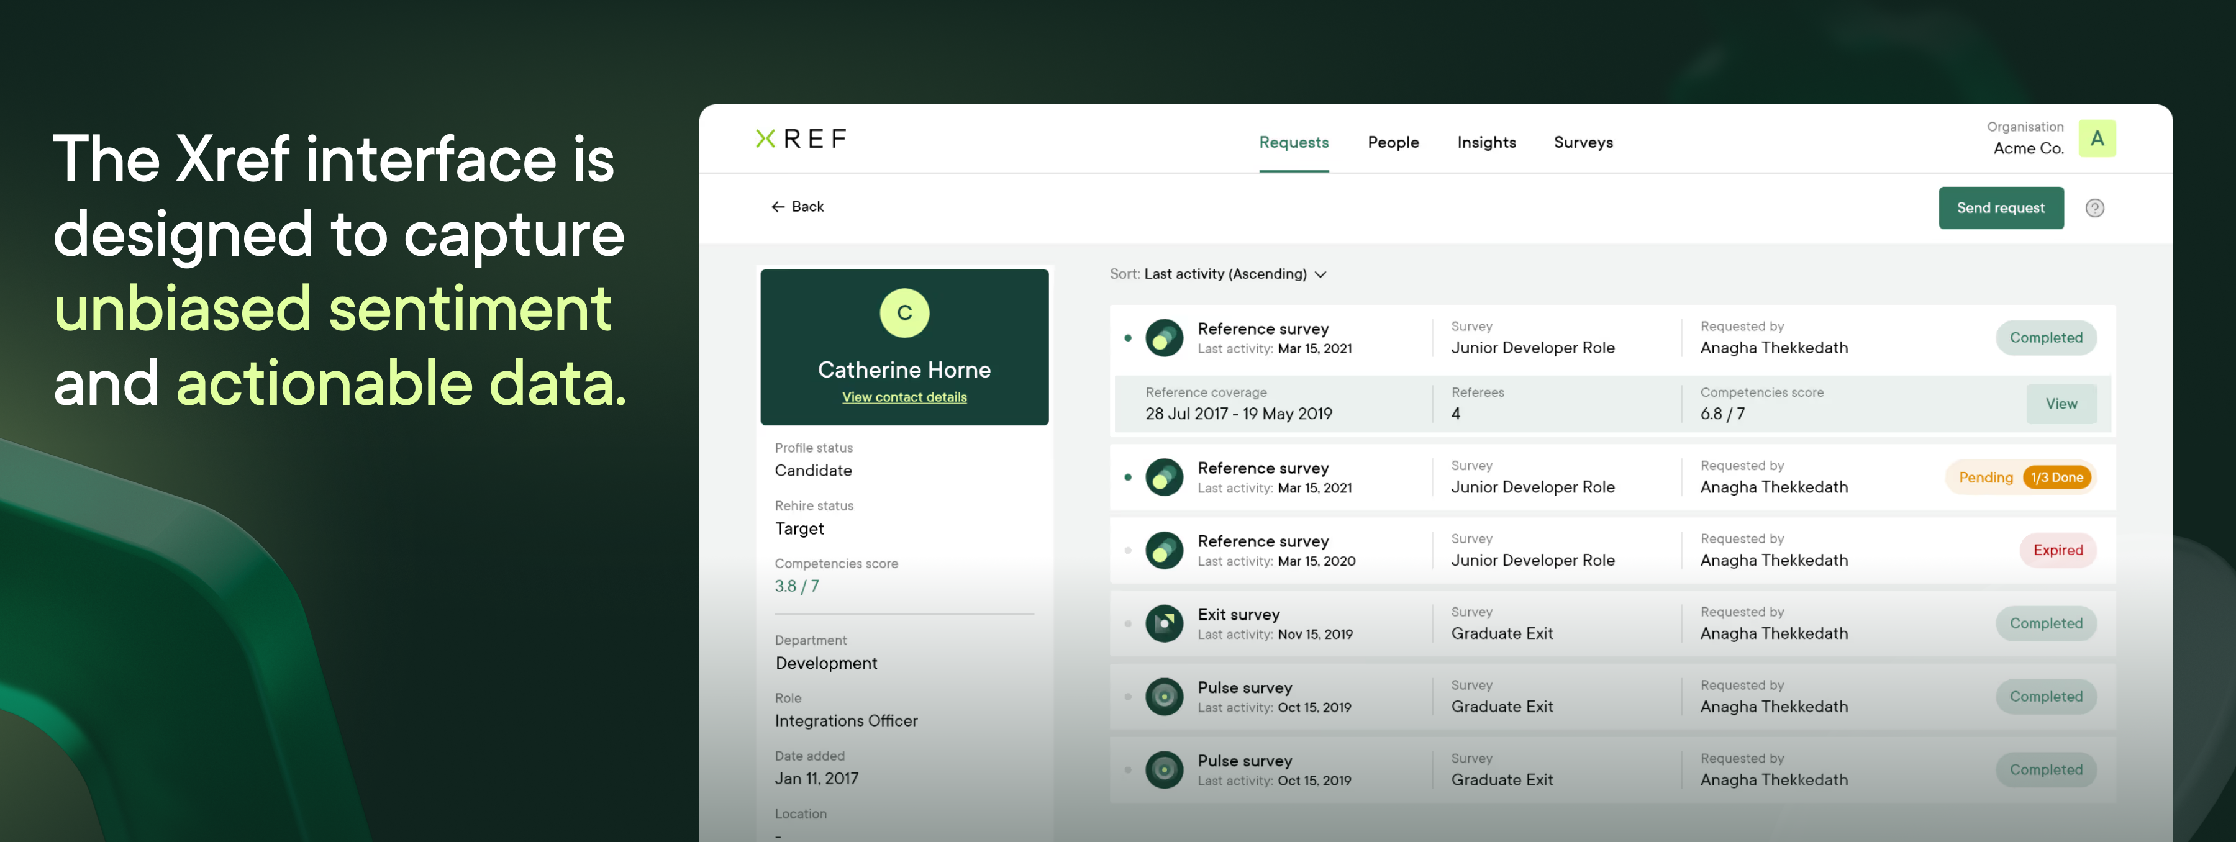Click the last Pulse survey icon
Image resolution: width=2236 pixels, height=842 pixels.
pos(1164,770)
